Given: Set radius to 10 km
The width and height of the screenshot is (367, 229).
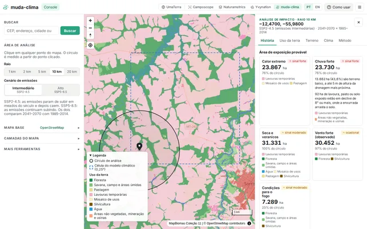Looking at the screenshot, I should (57, 72).
